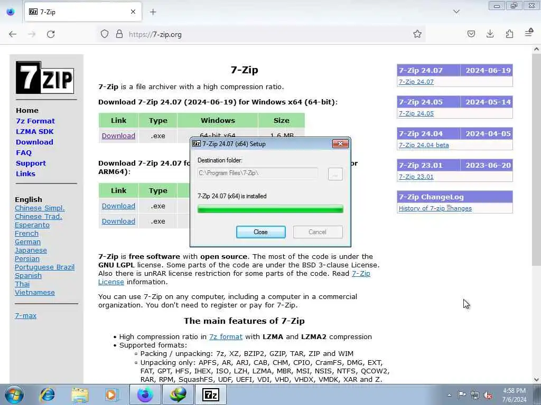Click the browse folder ellipsis button

335,174
